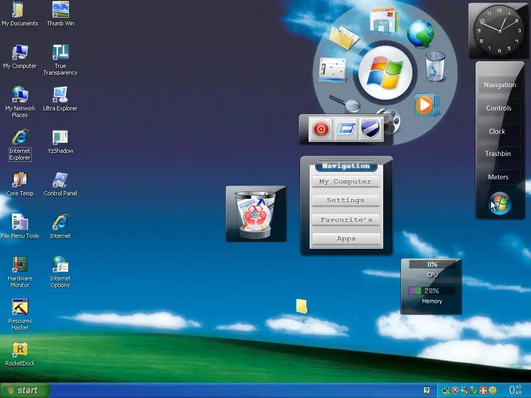Viewport: 531px width, 398px height.
Task: Launch media player icon in circular dock
Action: click(427, 105)
